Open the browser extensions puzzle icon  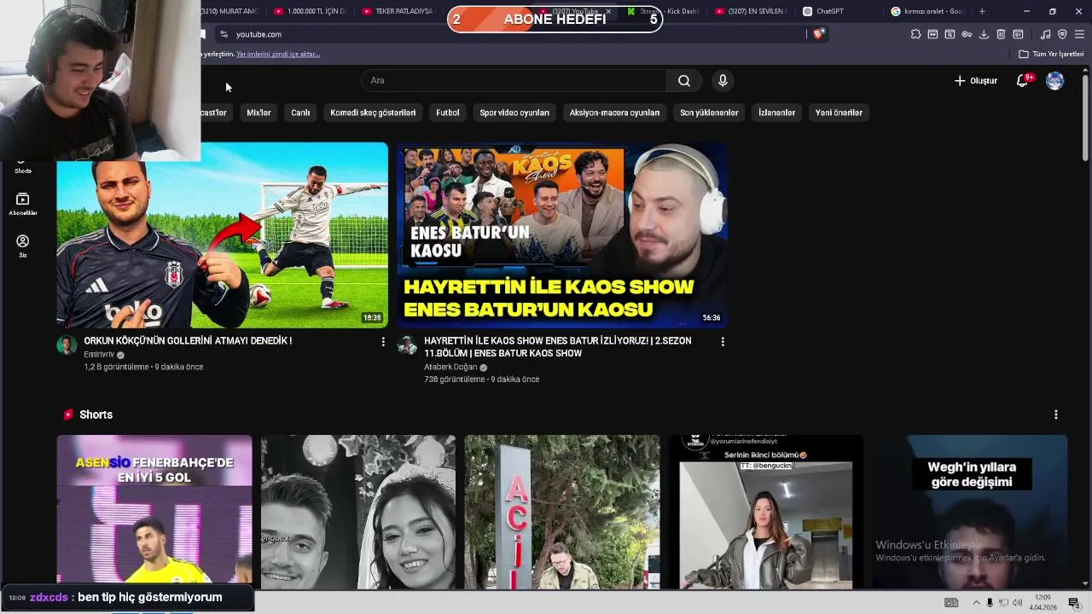click(915, 34)
